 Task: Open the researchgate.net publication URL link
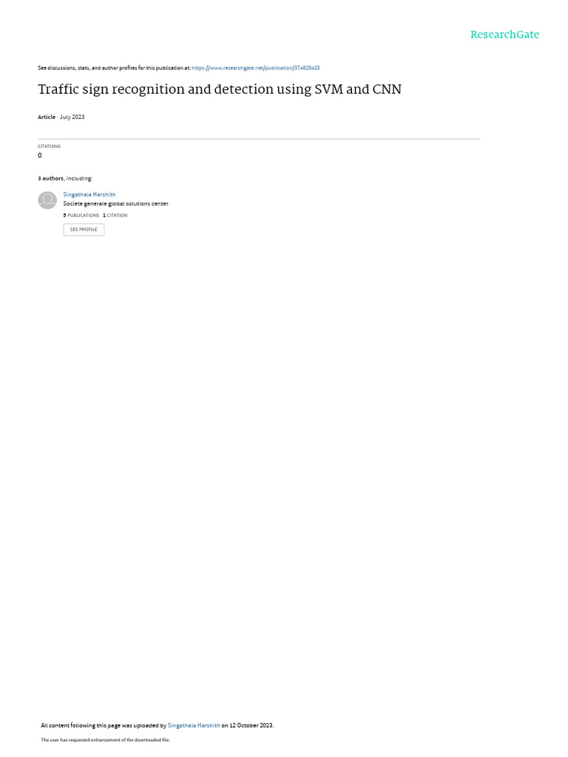256,68
